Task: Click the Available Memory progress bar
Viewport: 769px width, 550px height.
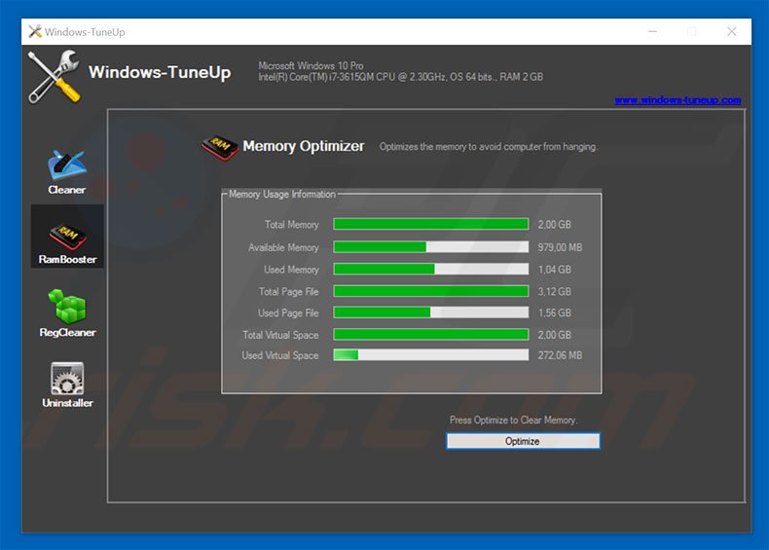Action: pos(431,247)
